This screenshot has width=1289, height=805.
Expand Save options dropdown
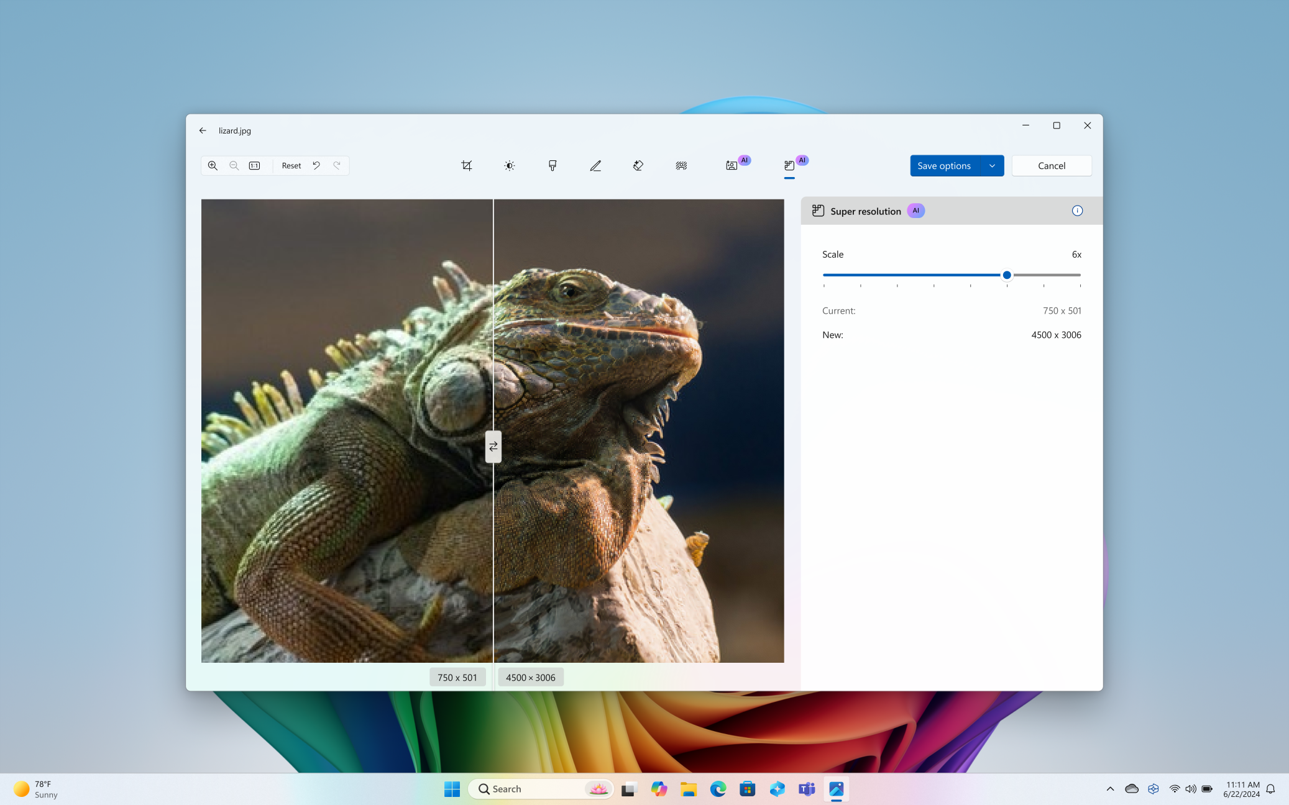(992, 165)
